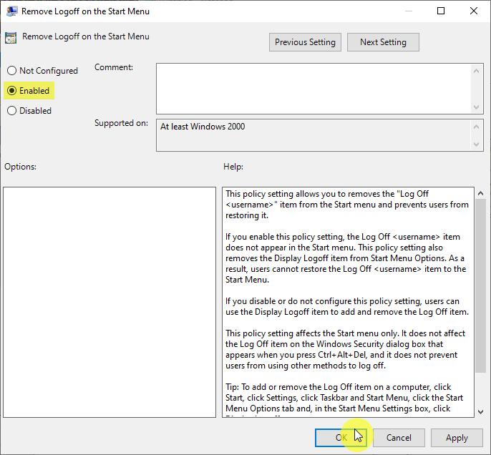Jump to Next Setting
The height and width of the screenshot is (455, 491).
[383, 42]
